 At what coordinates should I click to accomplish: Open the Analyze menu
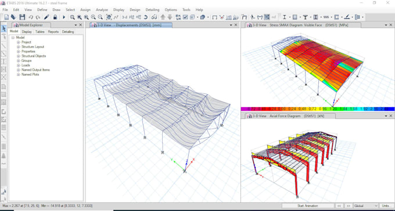click(x=102, y=9)
